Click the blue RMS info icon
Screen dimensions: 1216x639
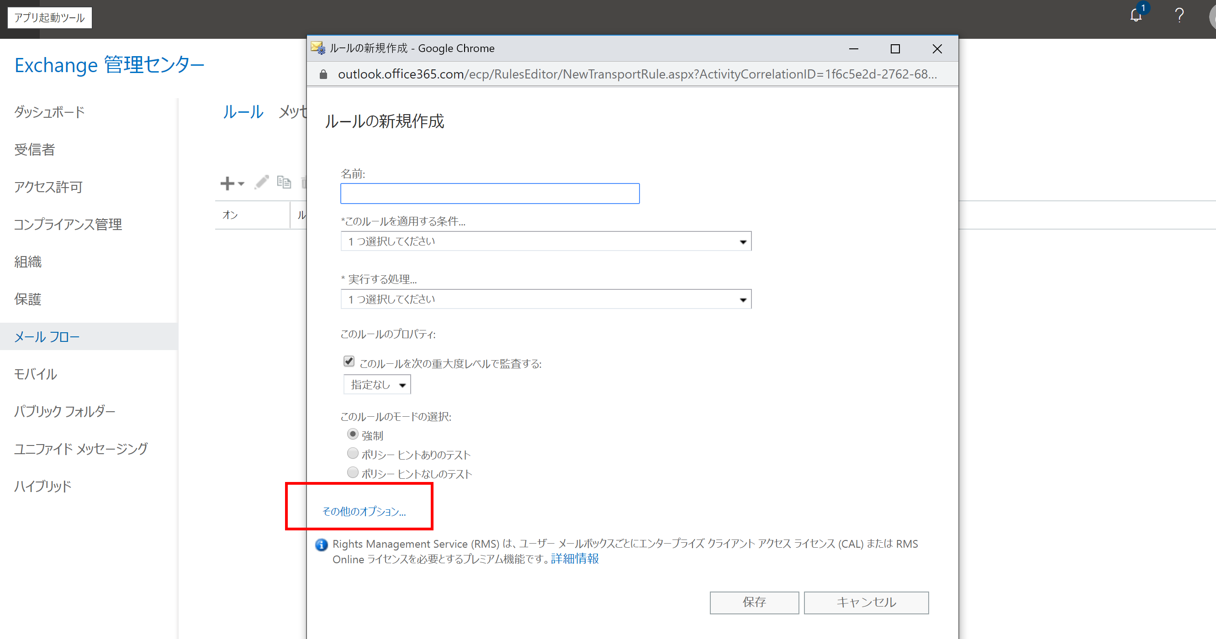coord(322,545)
